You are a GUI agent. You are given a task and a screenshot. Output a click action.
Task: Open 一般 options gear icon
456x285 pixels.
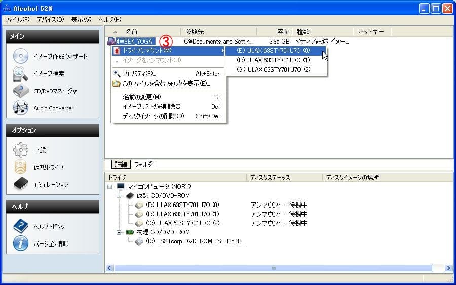coord(21,150)
